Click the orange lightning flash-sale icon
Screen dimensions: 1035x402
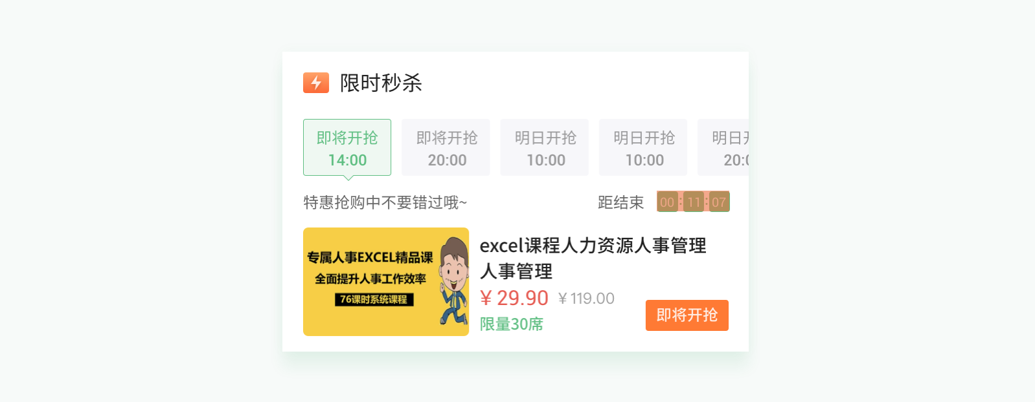pos(316,83)
